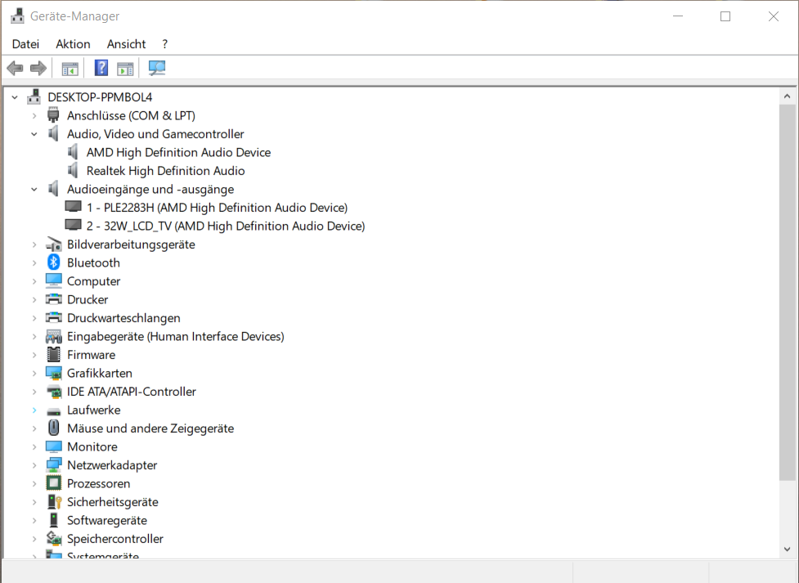The width and height of the screenshot is (799, 583).
Task: Select the Computer category label
Action: pos(94,281)
